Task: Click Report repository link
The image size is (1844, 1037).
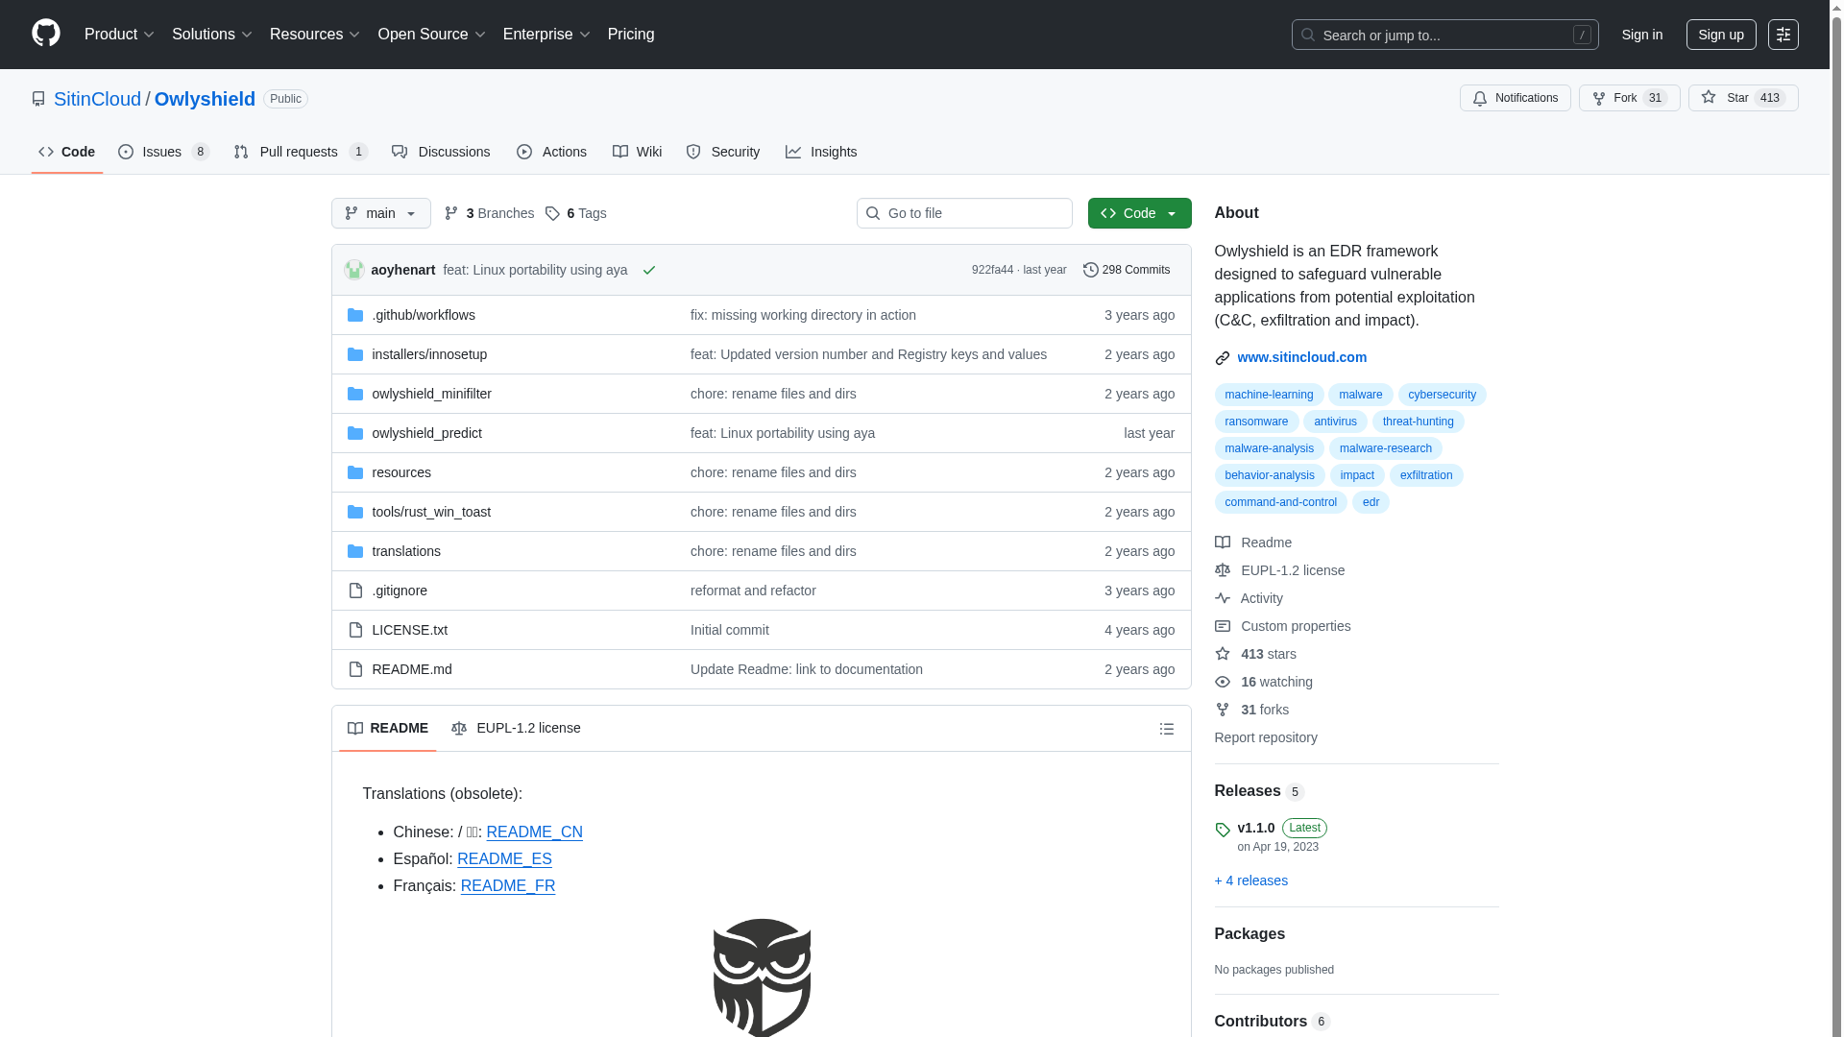Action: coord(1265,737)
